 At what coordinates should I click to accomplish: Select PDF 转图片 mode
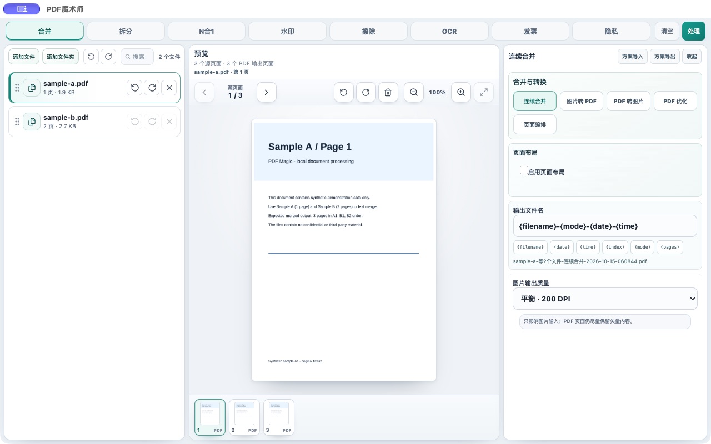coord(628,102)
